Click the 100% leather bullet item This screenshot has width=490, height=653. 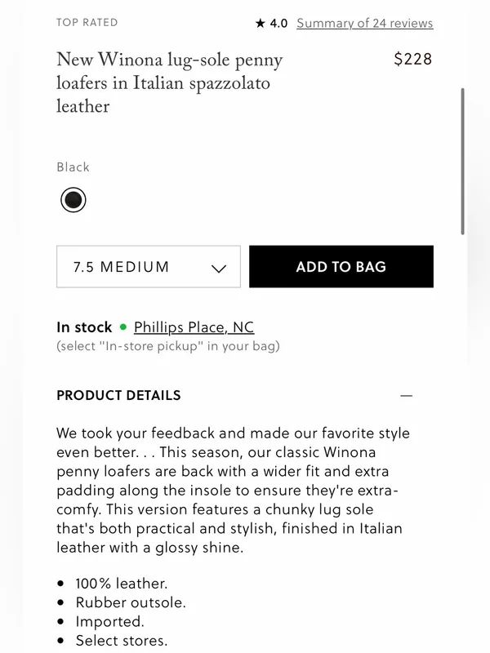pyautogui.click(x=121, y=584)
